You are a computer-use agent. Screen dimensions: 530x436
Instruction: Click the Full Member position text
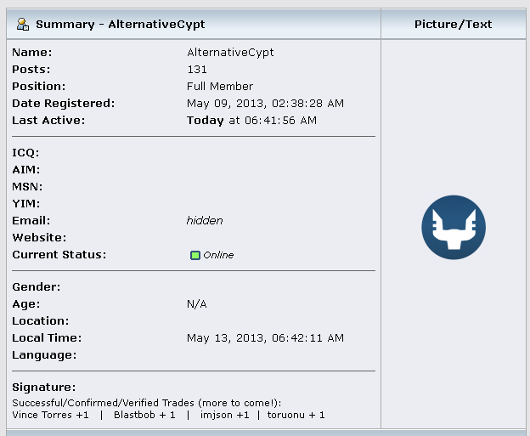[x=220, y=86]
